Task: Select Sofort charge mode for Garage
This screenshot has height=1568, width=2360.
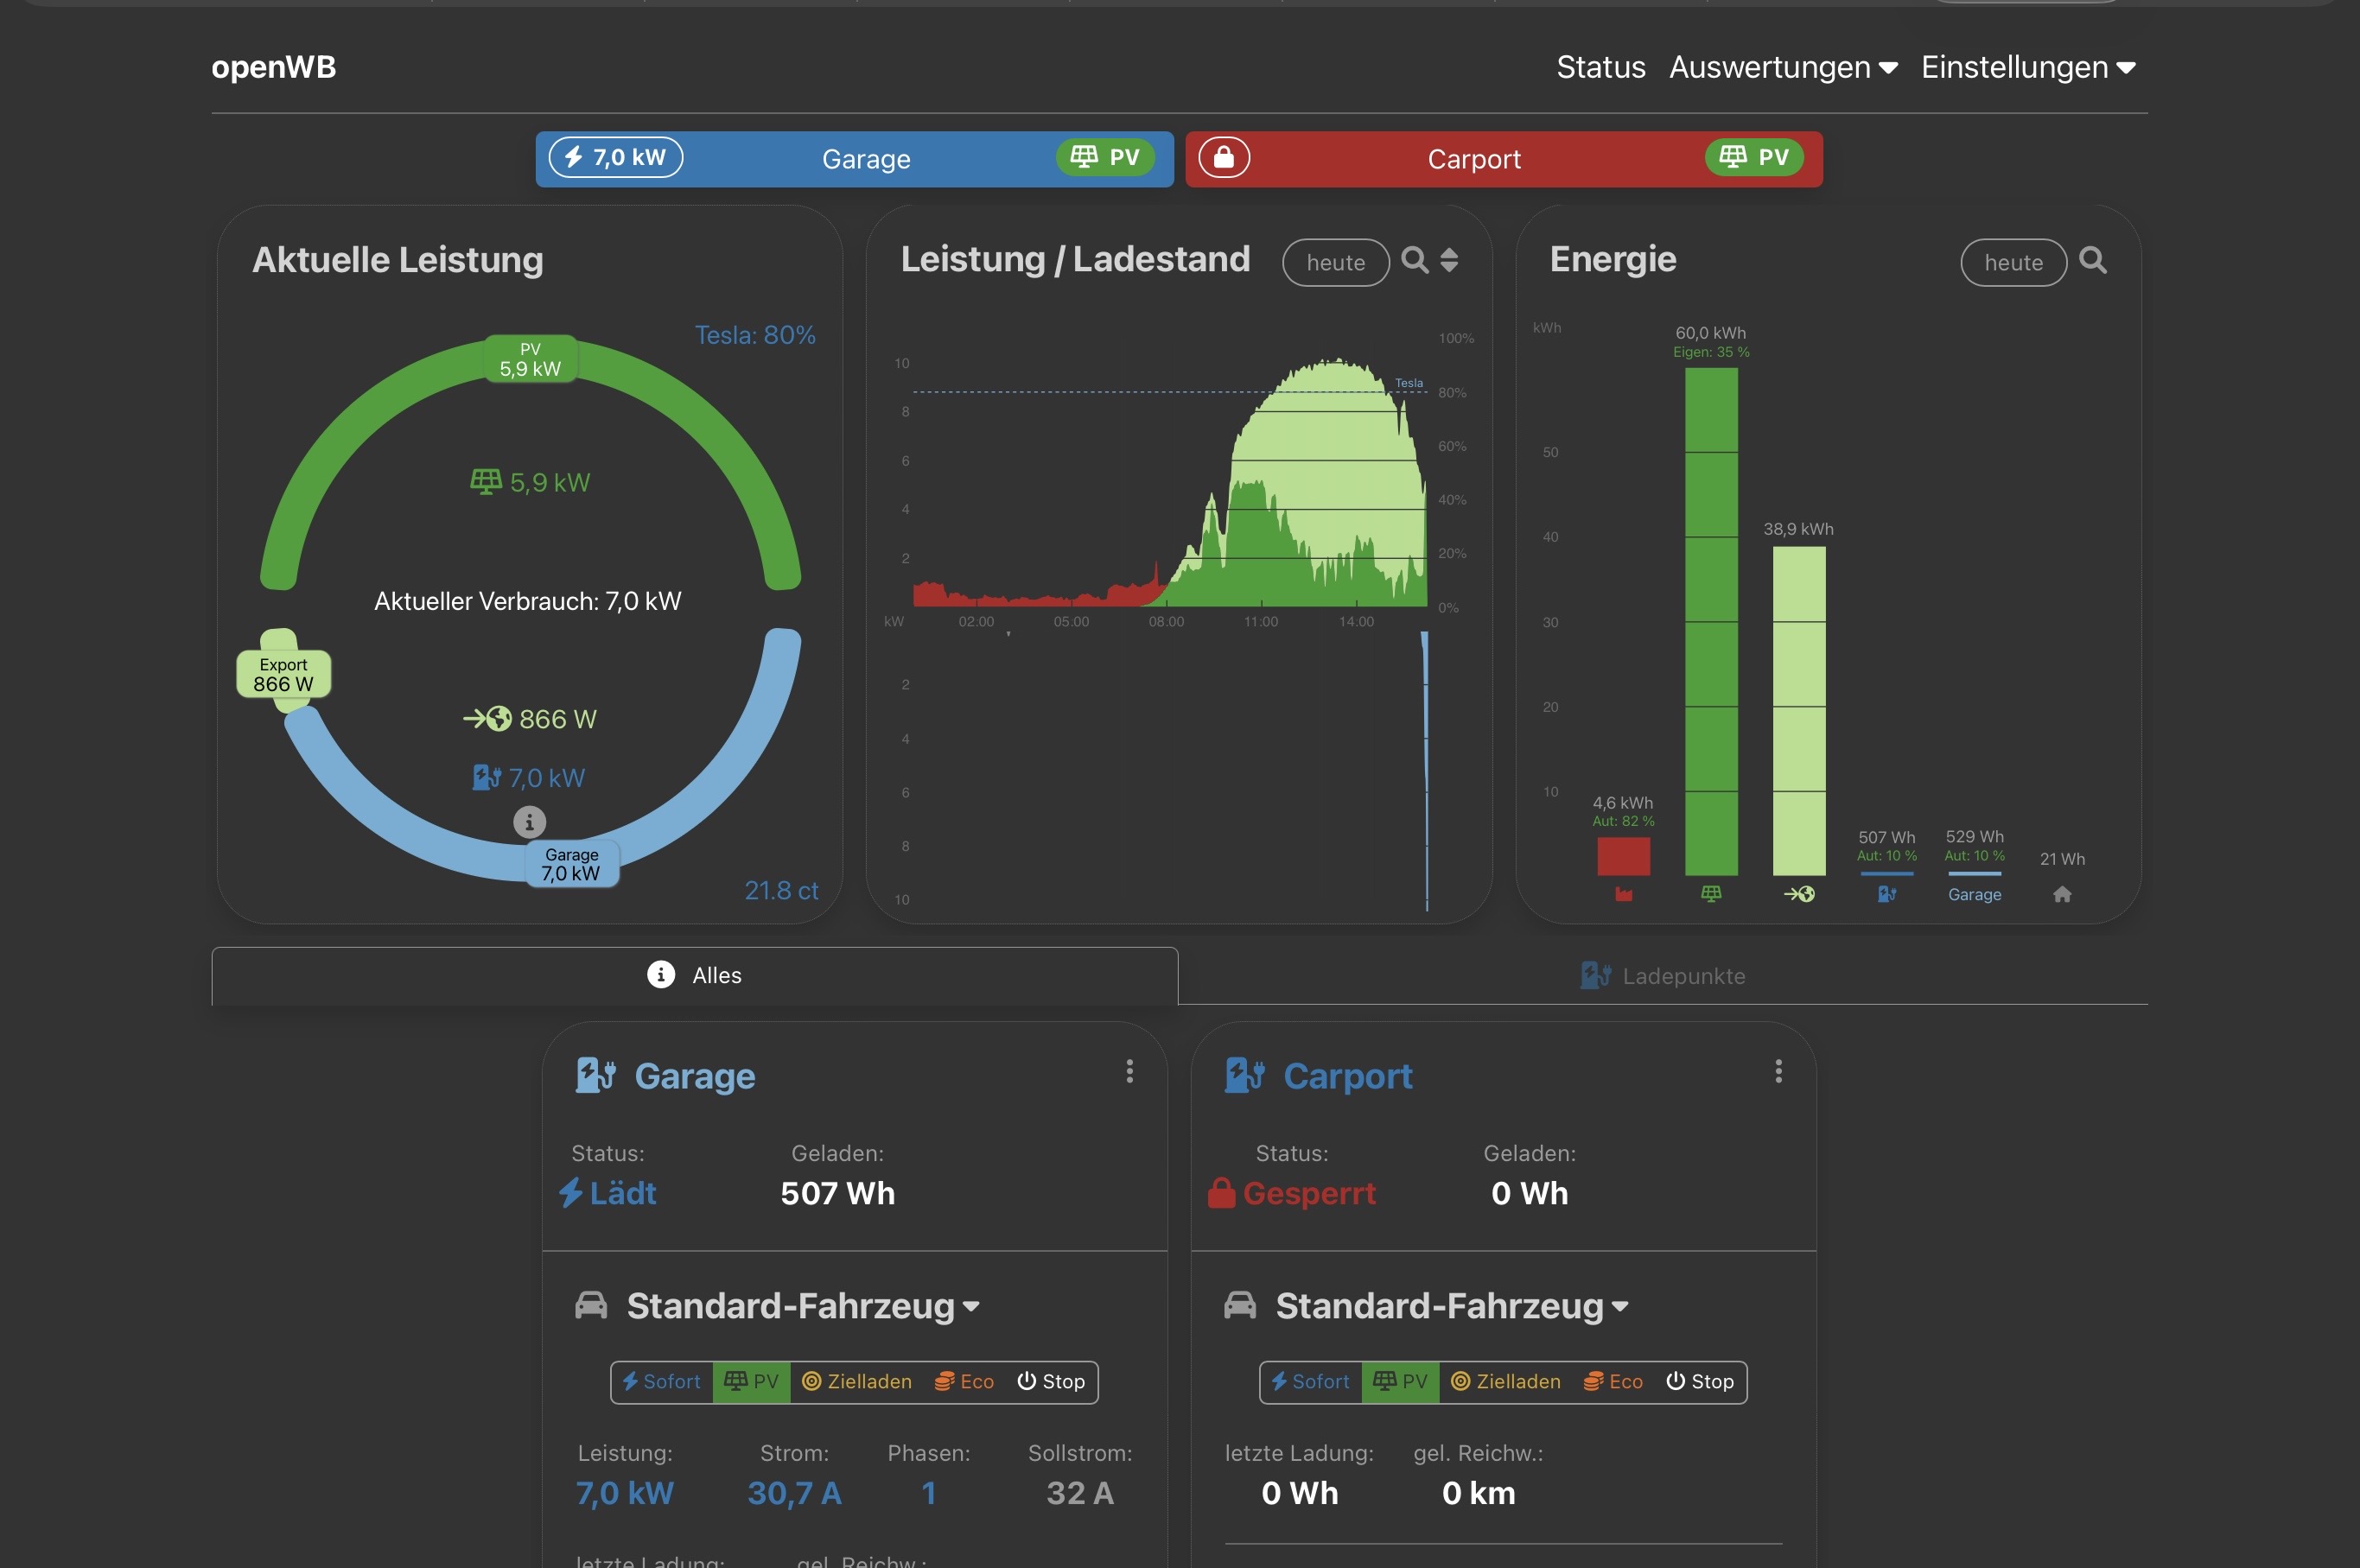Action: [x=662, y=1381]
